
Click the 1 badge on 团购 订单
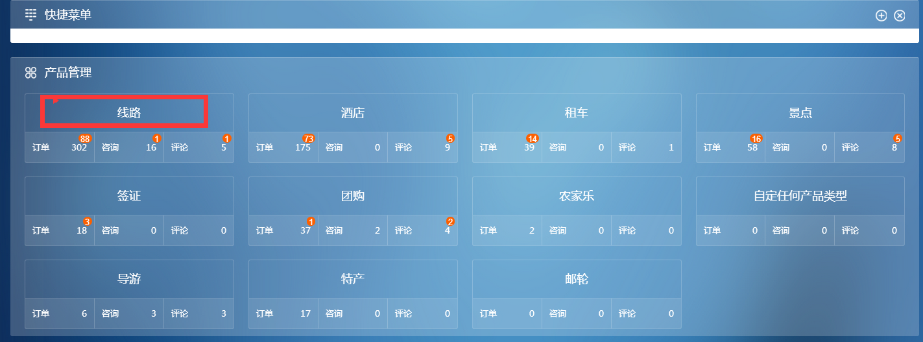pyautogui.click(x=311, y=221)
